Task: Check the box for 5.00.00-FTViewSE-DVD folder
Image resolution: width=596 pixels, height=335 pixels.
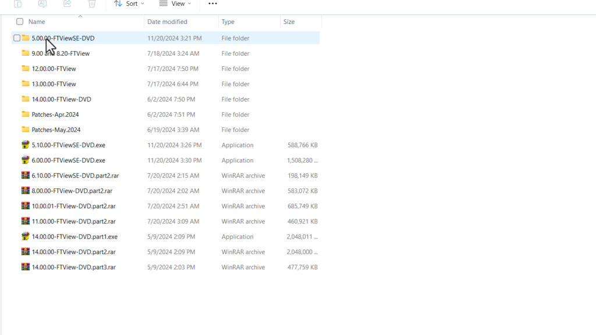Action: [x=17, y=38]
